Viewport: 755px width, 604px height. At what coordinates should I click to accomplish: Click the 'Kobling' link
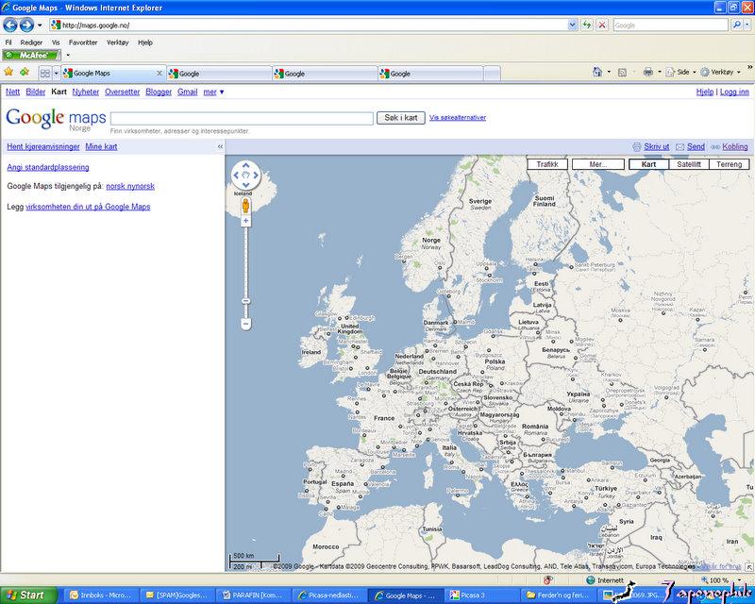click(x=735, y=146)
